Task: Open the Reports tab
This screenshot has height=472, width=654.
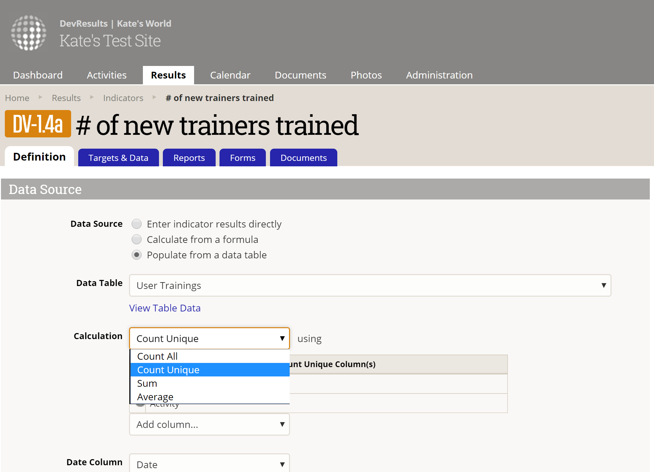Action: tap(189, 158)
